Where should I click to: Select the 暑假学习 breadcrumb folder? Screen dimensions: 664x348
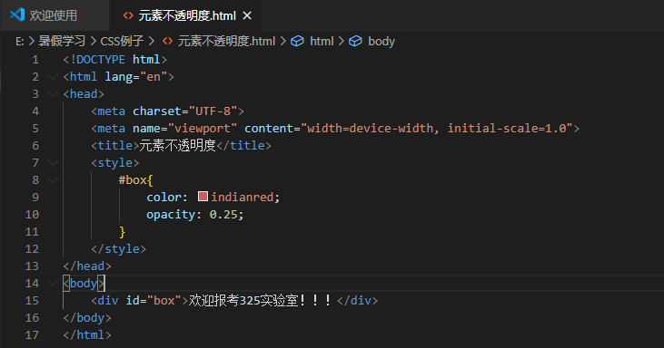(x=62, y=41)
